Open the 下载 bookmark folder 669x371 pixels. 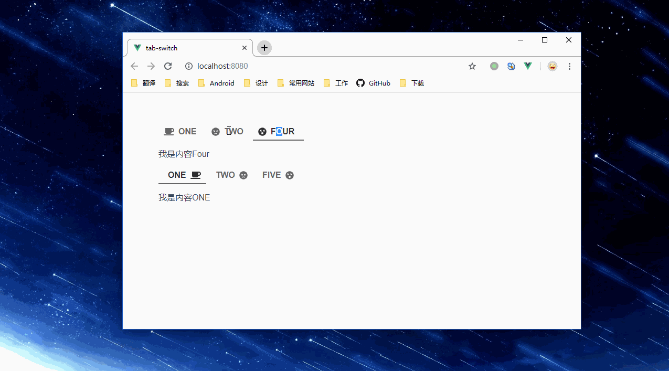click(x=412, y=83)
